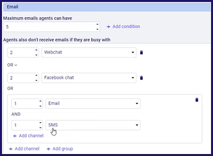Click Add channel inside the group box
This screenshot has width=213, height=156.
click(x=28, y=136)
